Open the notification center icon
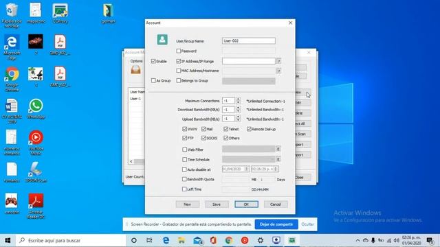Viewport: 440px width, 247px height. (430, 240)
